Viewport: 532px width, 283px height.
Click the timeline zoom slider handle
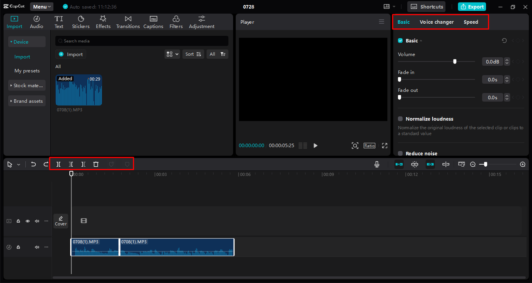point(485,165)
